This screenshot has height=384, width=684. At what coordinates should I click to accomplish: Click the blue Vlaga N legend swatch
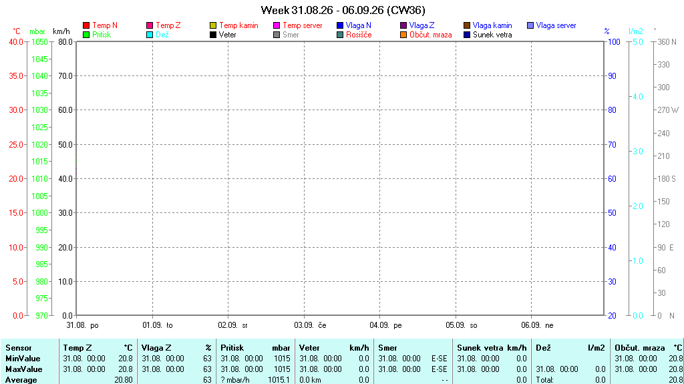pos(340,25)
